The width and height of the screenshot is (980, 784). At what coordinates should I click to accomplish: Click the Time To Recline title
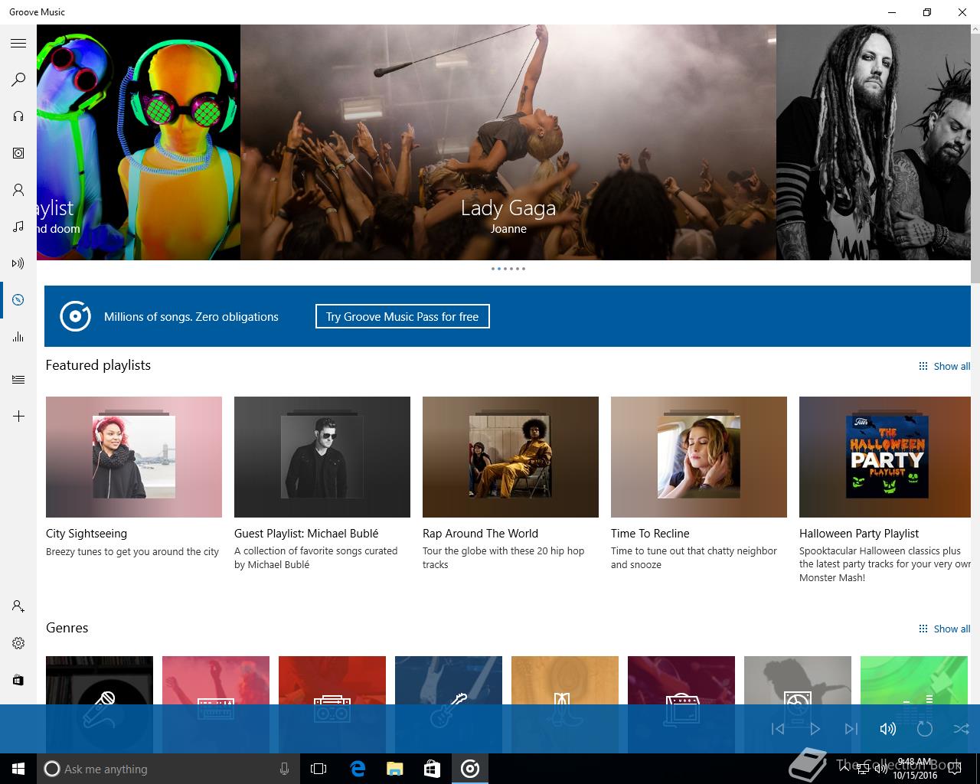click(x=650, y=534)
